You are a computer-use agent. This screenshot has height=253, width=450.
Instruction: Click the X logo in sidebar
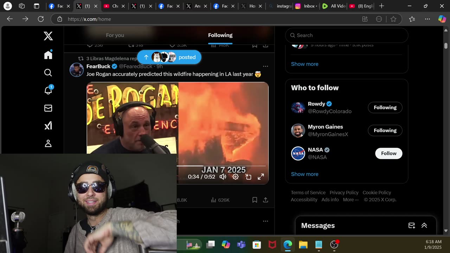[48, 36]
